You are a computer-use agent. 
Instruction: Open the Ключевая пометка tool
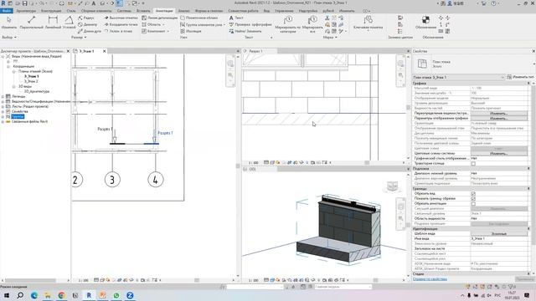click(x=368, y=23)
